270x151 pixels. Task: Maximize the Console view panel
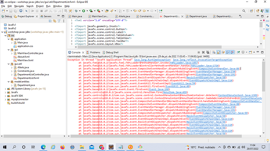(262, 52)
